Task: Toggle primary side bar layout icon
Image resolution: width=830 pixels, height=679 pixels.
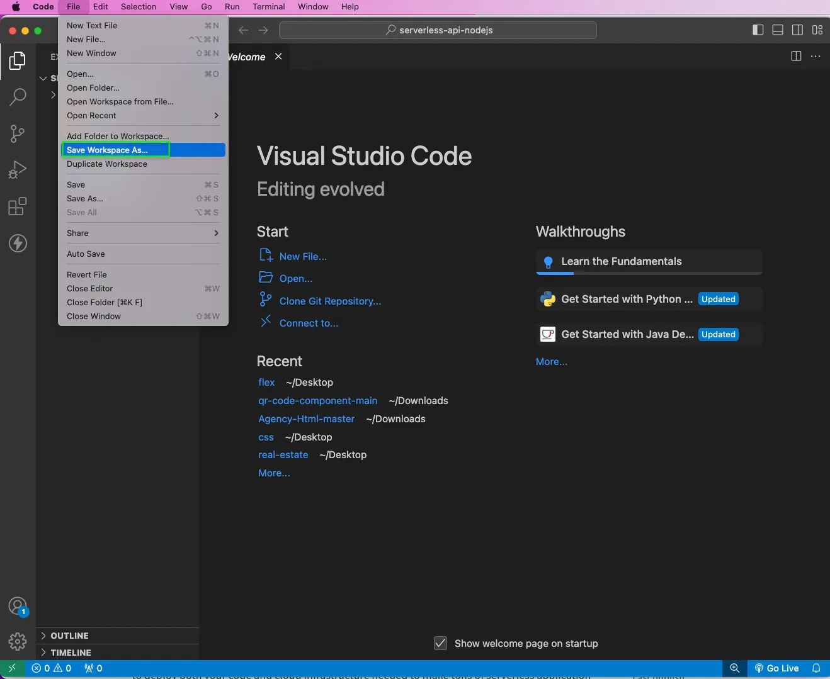Action: (x=758, y=30)
